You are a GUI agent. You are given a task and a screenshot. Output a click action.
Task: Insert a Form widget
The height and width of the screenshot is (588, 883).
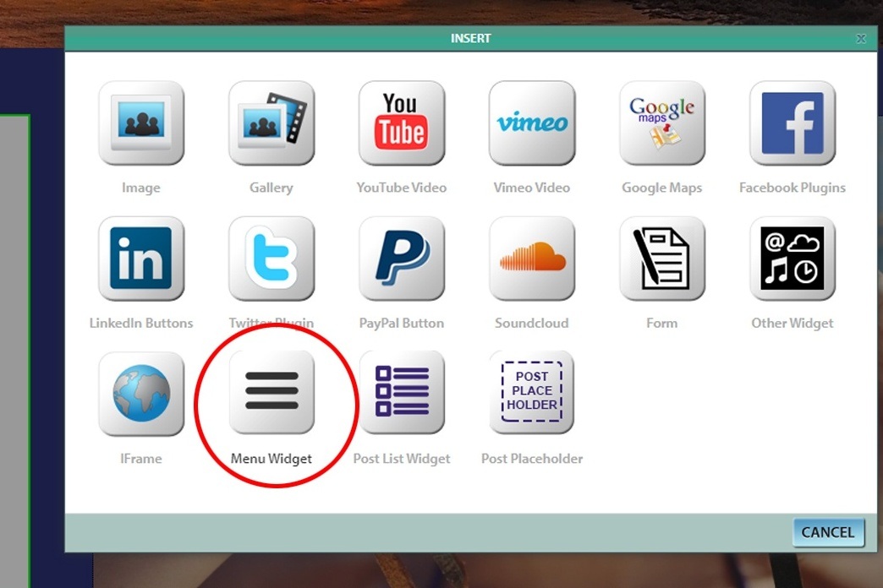tap(661, 259)
